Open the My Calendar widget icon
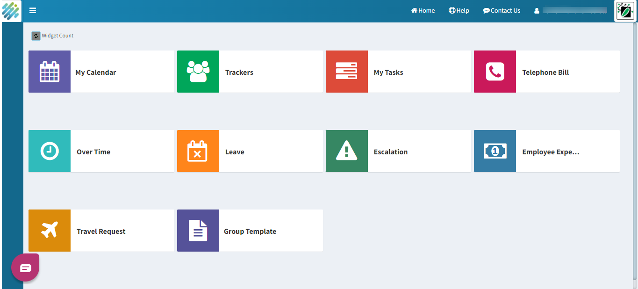 pos(50,72)
